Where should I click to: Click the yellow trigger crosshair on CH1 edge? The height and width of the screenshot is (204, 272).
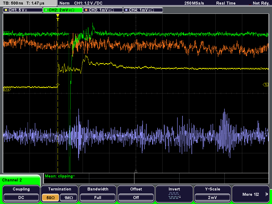click(58, 85)
